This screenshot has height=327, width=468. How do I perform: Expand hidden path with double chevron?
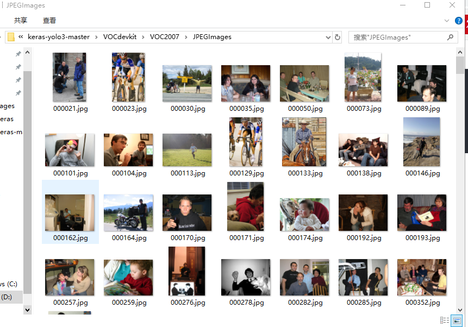point(21,37)
